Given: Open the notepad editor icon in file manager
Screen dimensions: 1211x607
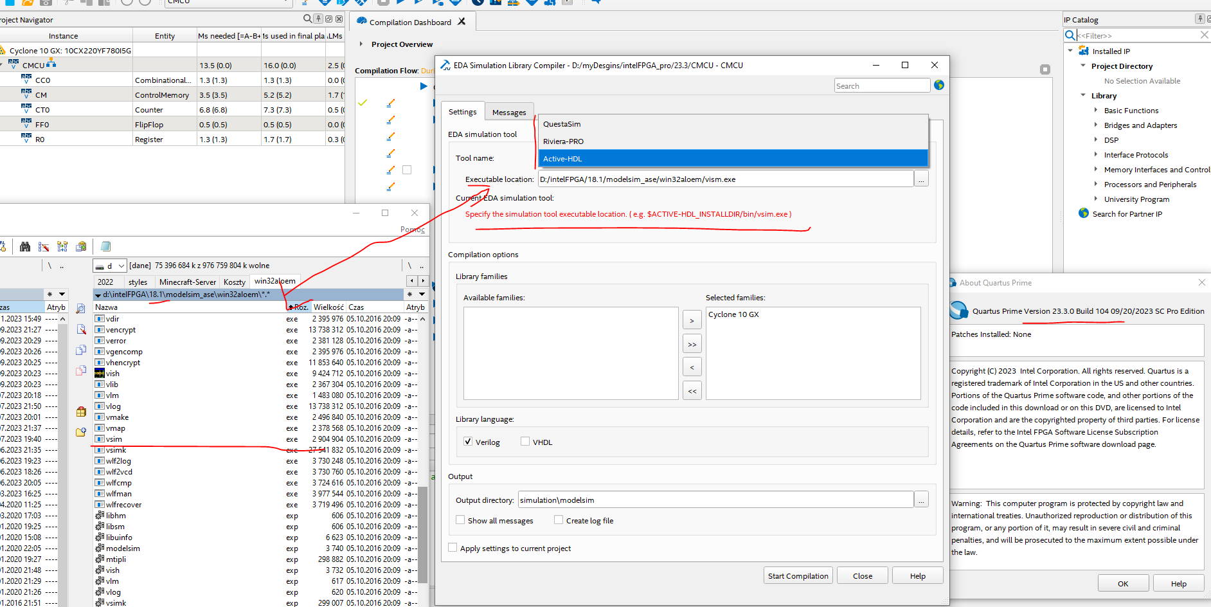Looking at the screenshot, I should (105, 246).
